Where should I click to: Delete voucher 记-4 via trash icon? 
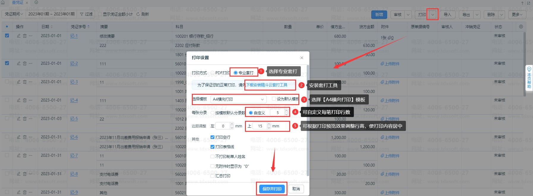[x=25, y=100]
